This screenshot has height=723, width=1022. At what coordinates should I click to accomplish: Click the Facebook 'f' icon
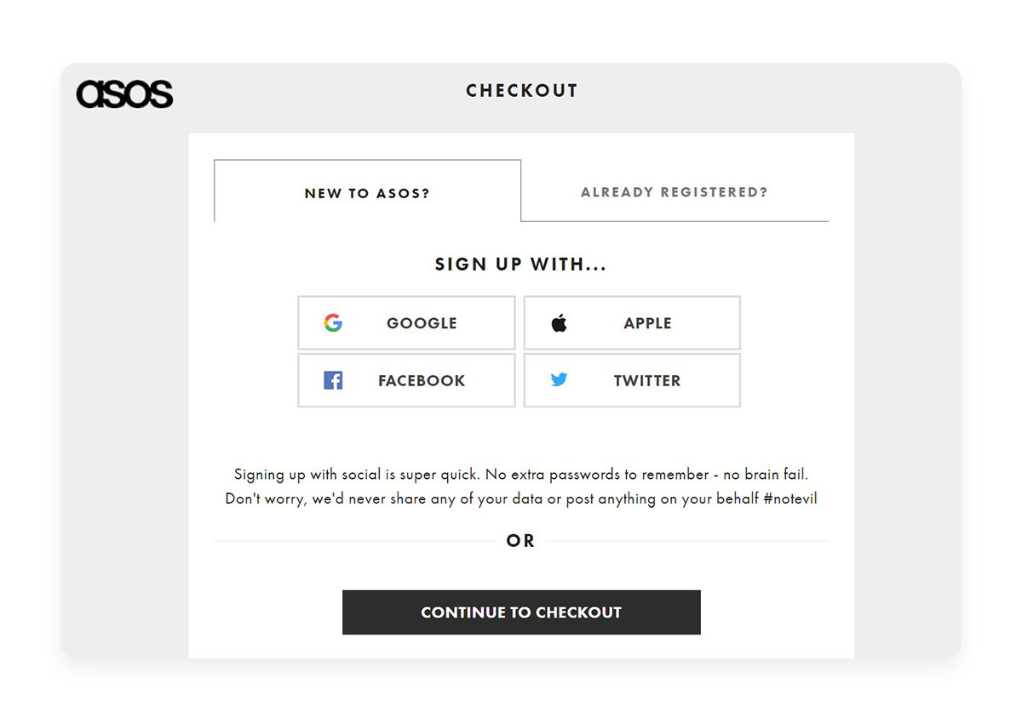coord(333,380)
